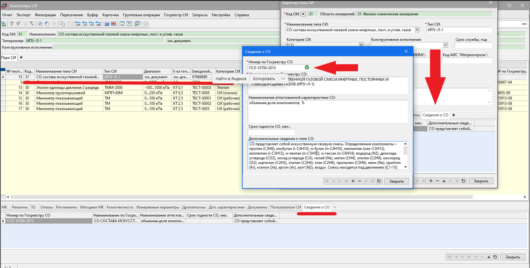Click the ТП card folder toolbar icon

coord(84,24)
